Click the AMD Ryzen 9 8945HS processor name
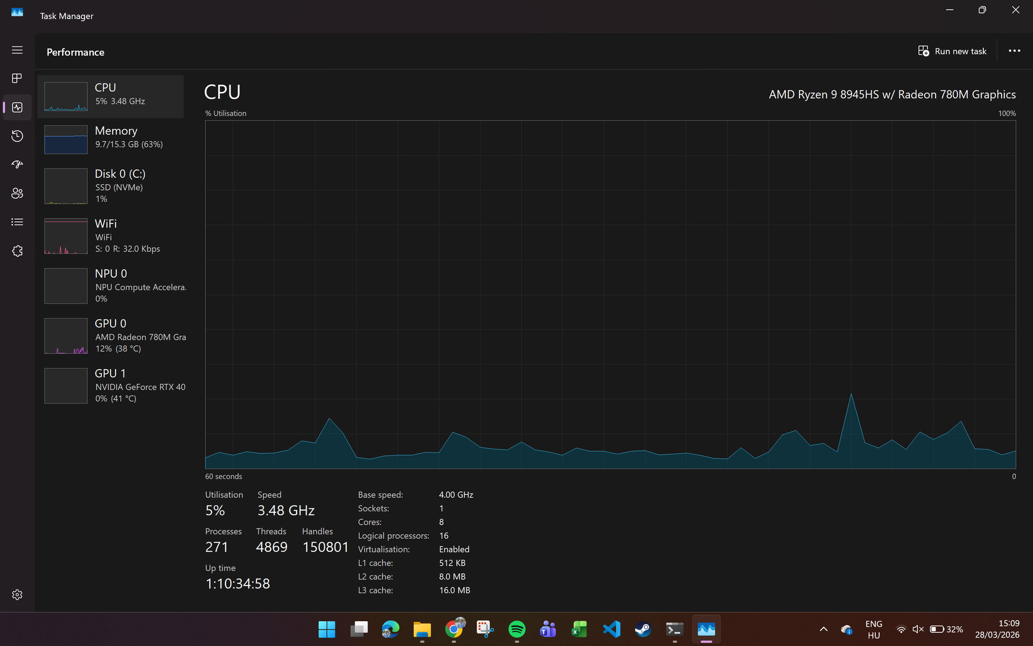 coord(892,95)
